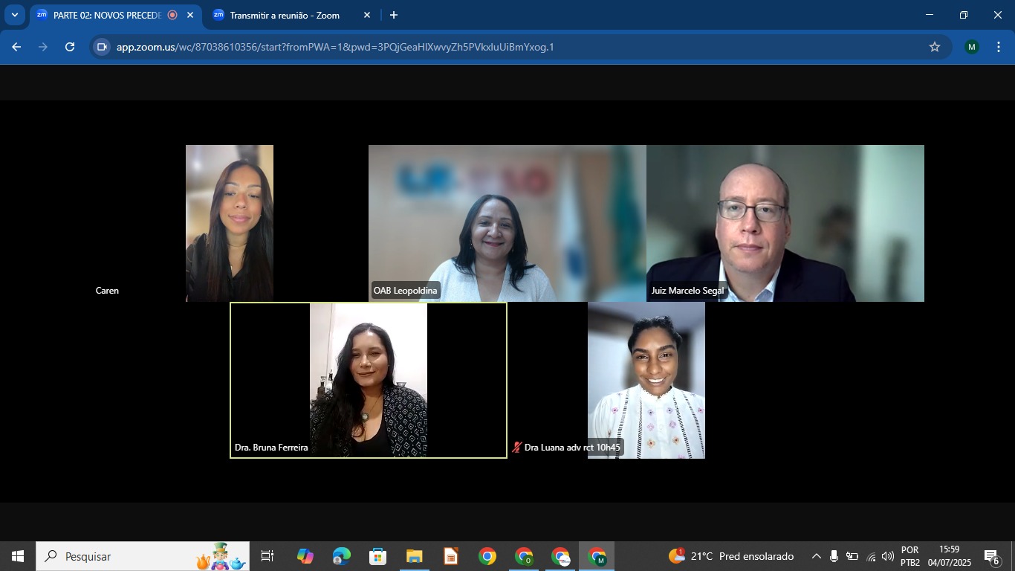Open a new browser tab
1015x571 pixels.
coord(394,15)
